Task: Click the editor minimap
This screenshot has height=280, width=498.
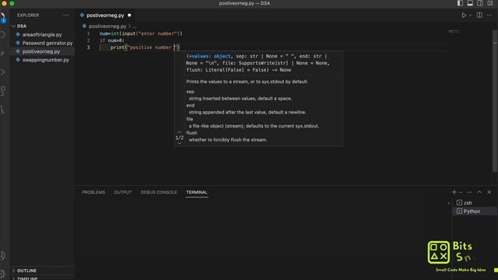Action: tap(454, 31)
